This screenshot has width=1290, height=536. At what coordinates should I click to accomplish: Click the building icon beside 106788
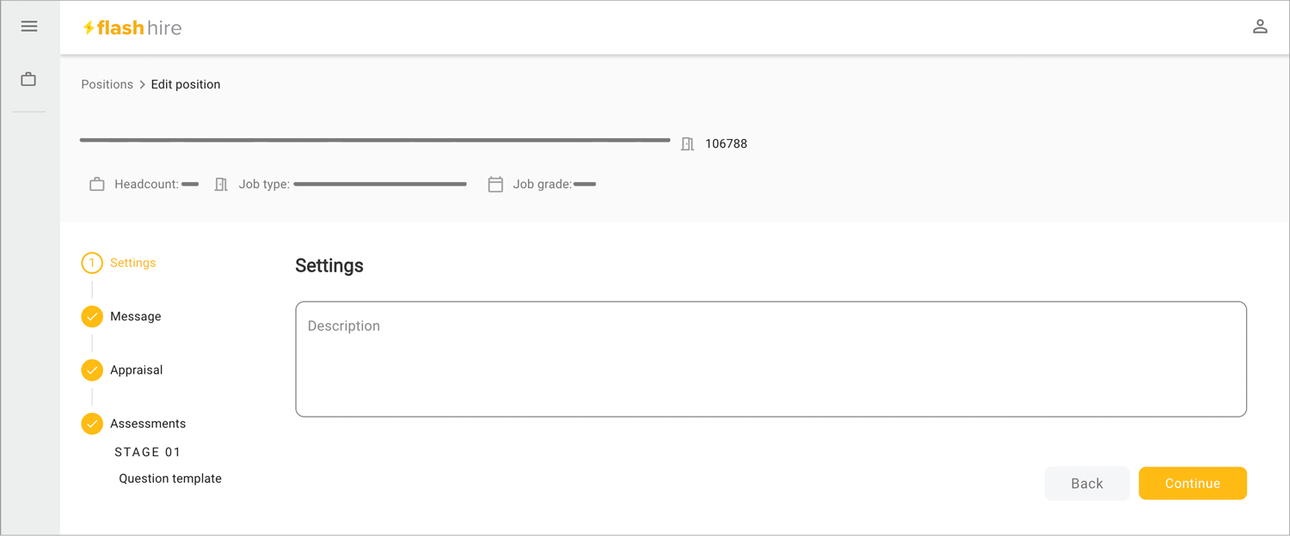tap(687, 143)
